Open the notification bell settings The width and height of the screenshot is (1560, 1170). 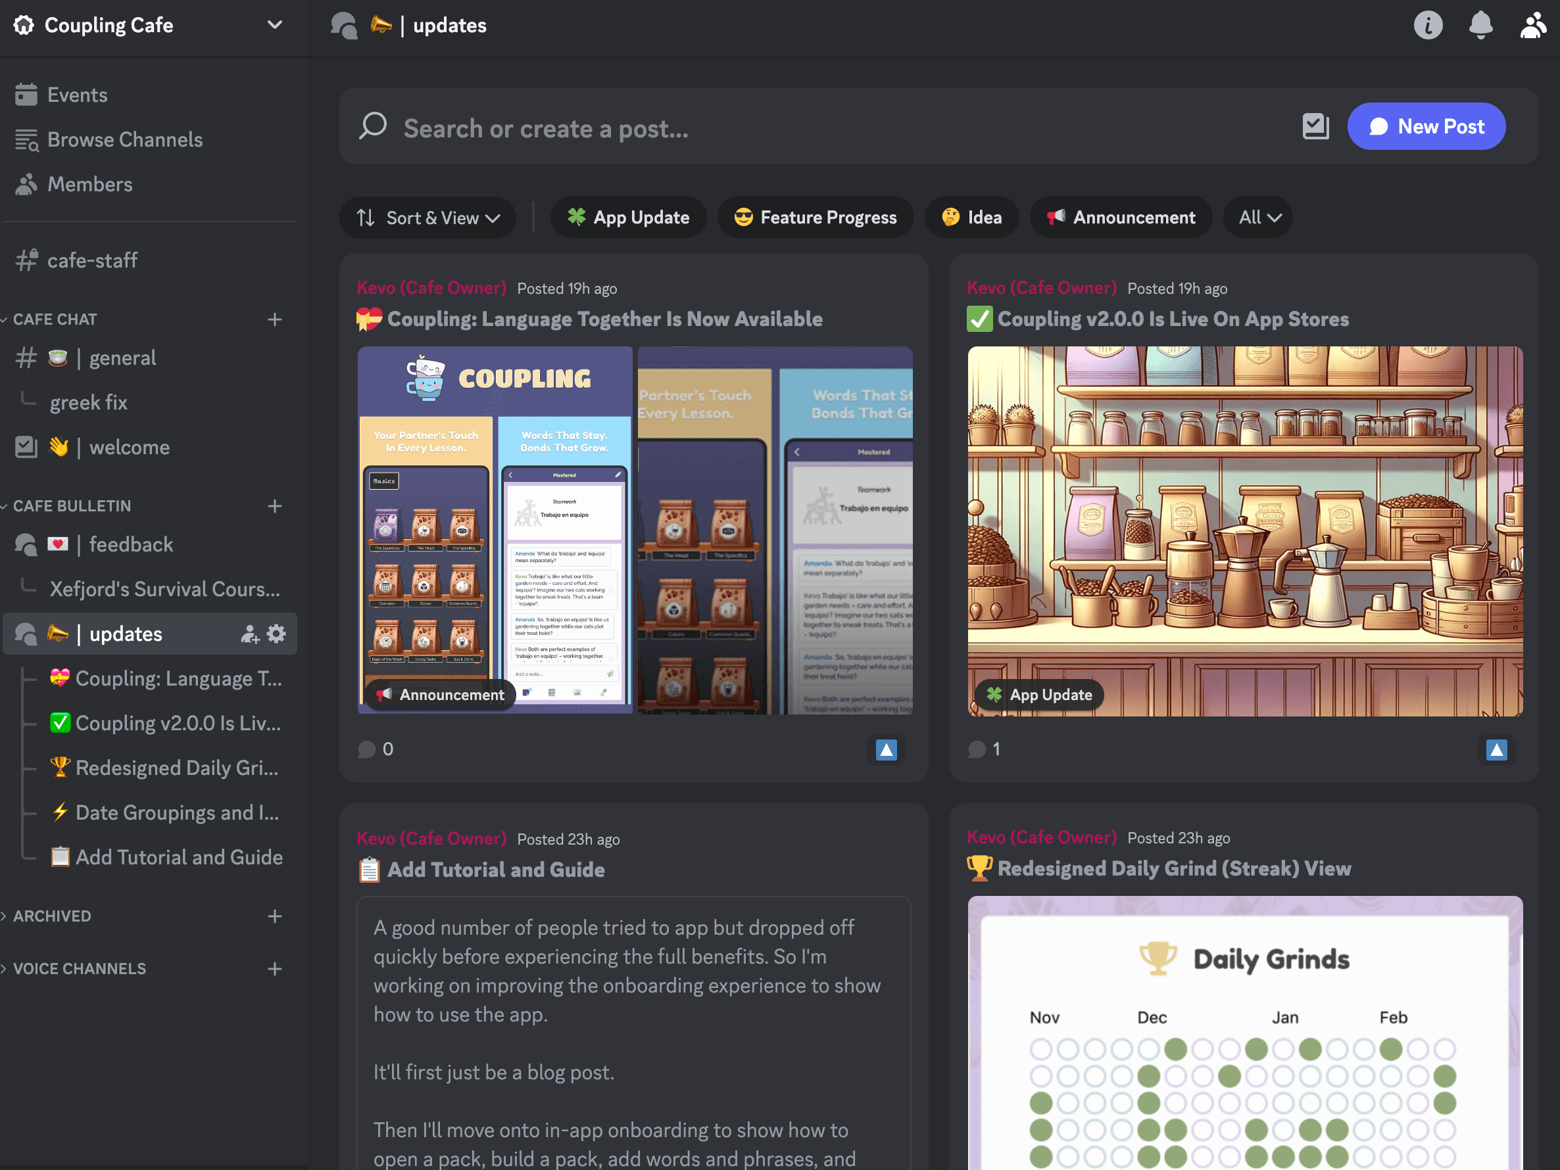coord(1480,26)
